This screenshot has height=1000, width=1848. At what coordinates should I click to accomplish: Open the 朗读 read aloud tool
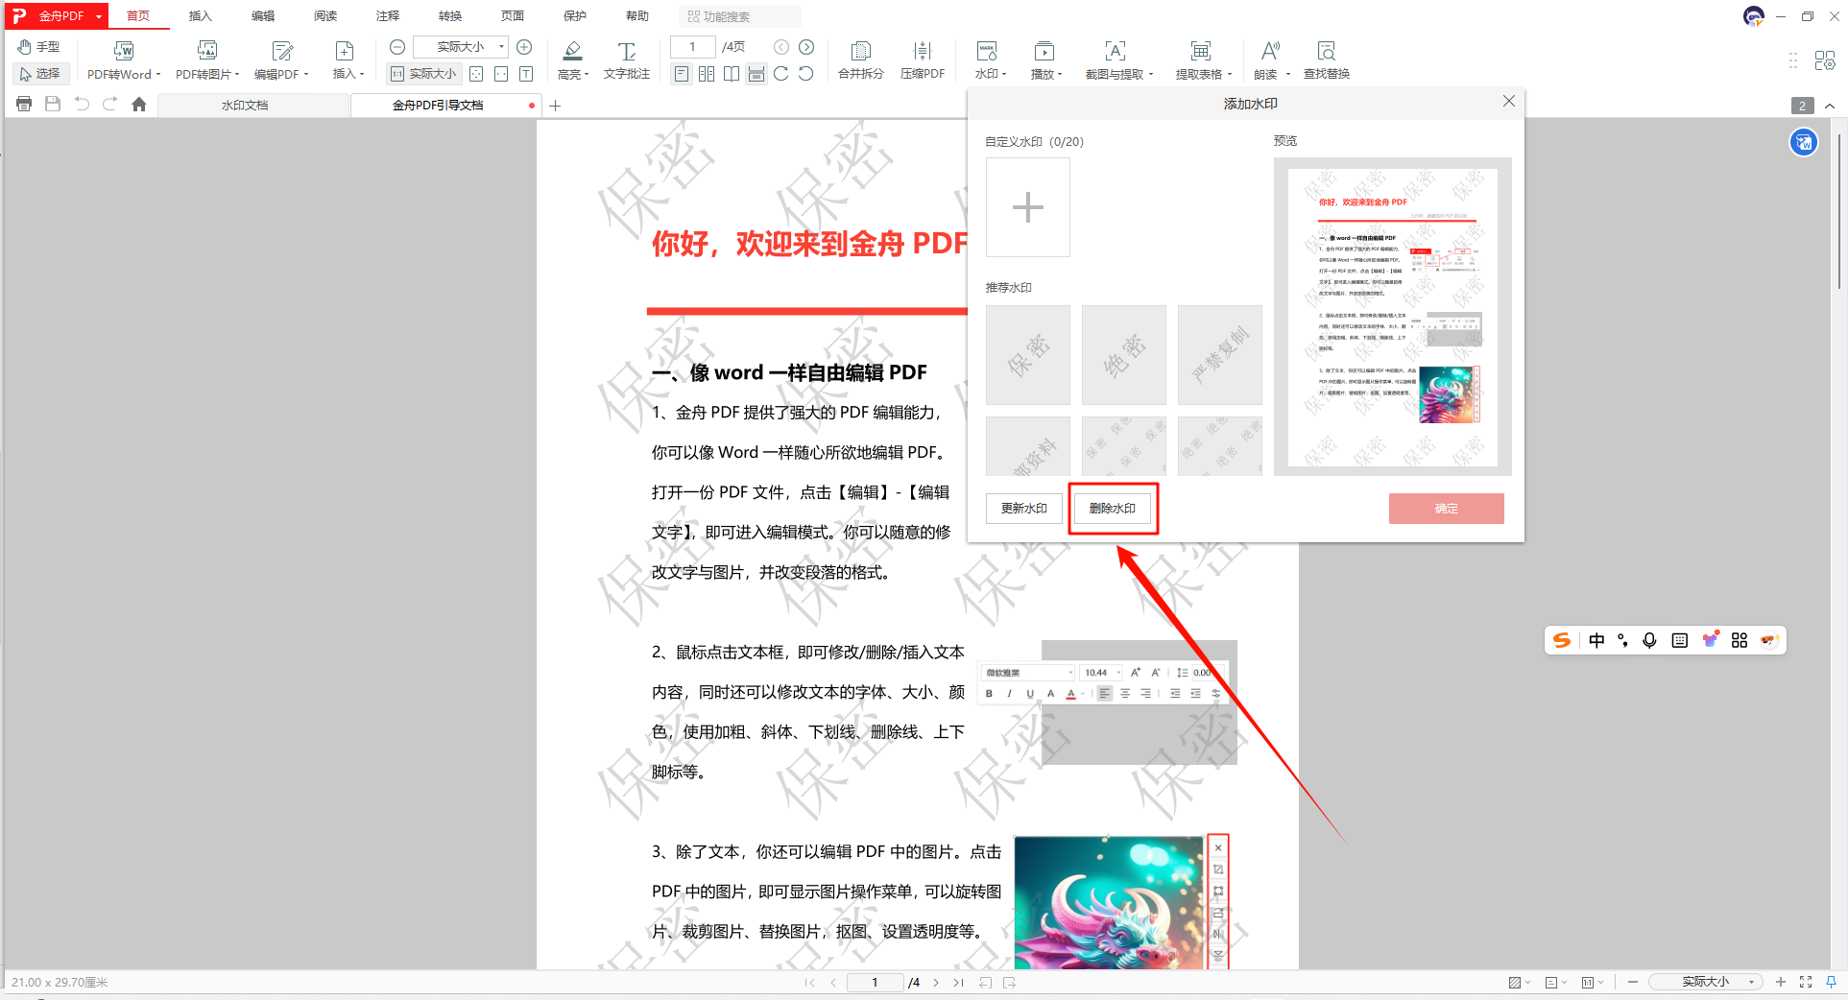(1271, 60)
